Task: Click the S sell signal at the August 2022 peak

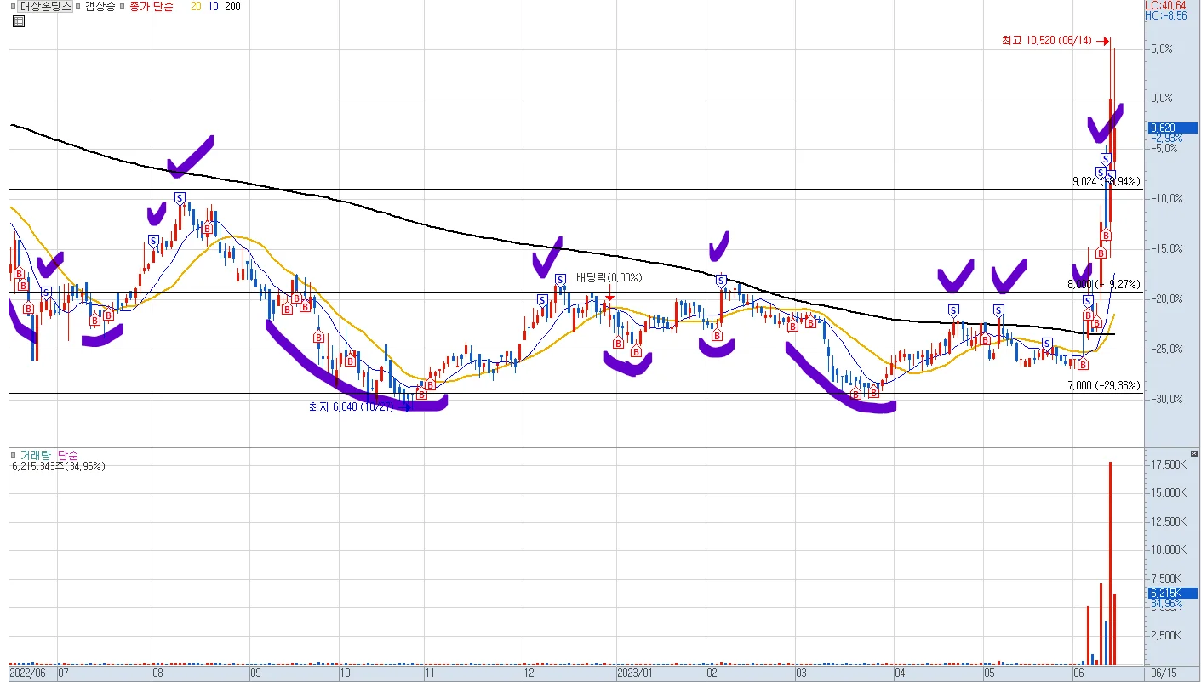Action: point(180,198)
